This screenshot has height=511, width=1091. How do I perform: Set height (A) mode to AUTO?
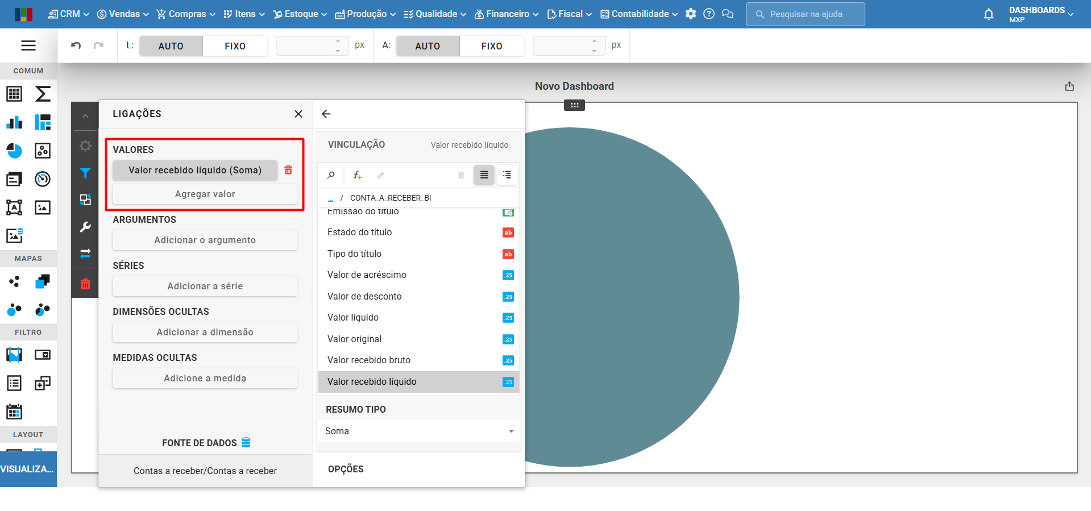point(428,46)
